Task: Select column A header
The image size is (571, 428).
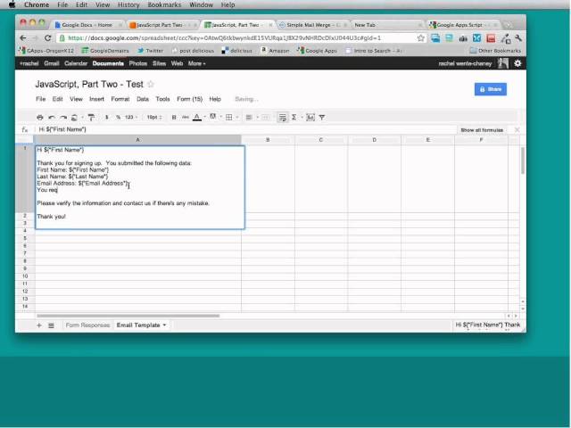Action: 137,140
